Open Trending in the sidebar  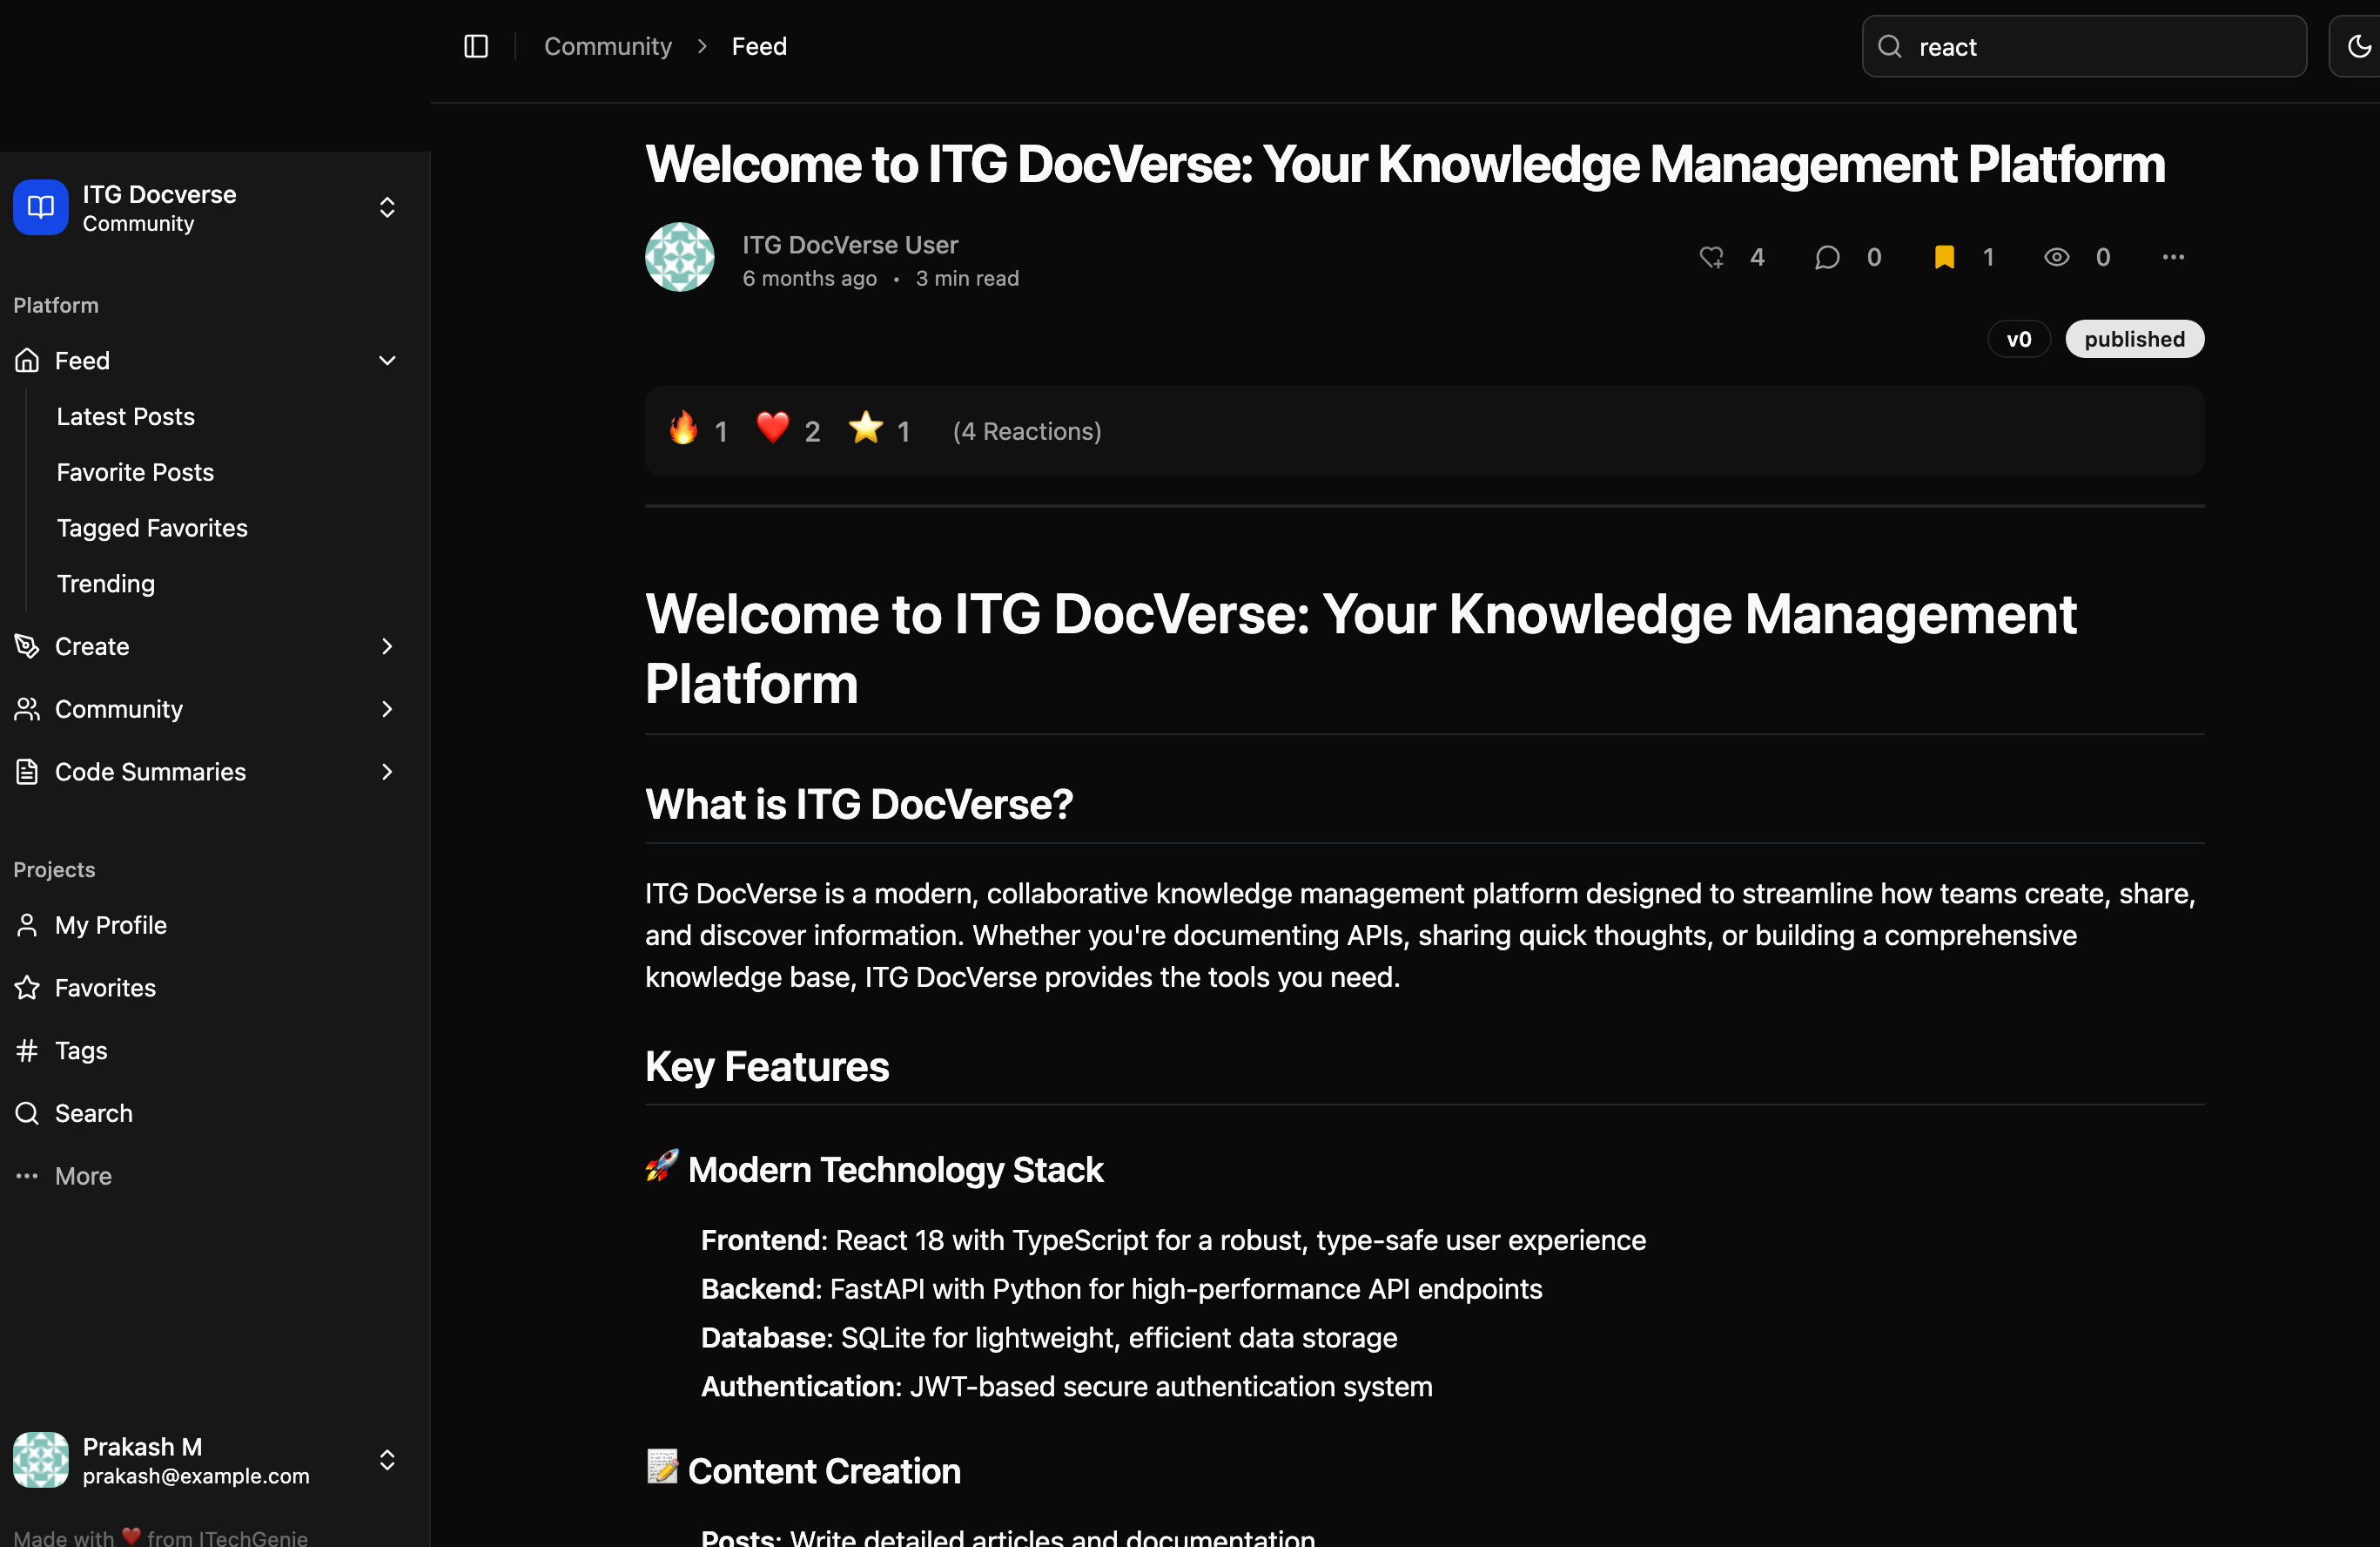(106, 584)
